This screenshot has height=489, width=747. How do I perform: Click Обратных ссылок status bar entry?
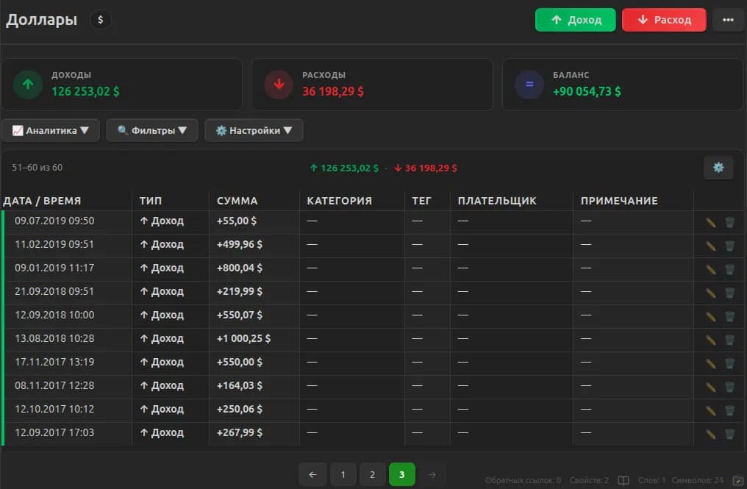coord(523,480)
